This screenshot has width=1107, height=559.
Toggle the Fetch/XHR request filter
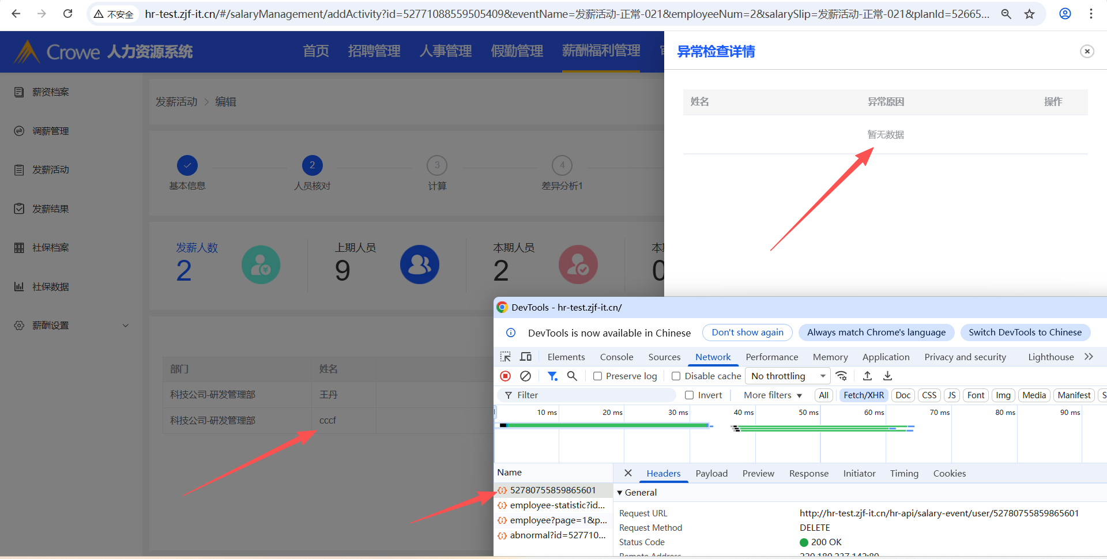pyautogui.click(x=864, y=395)
